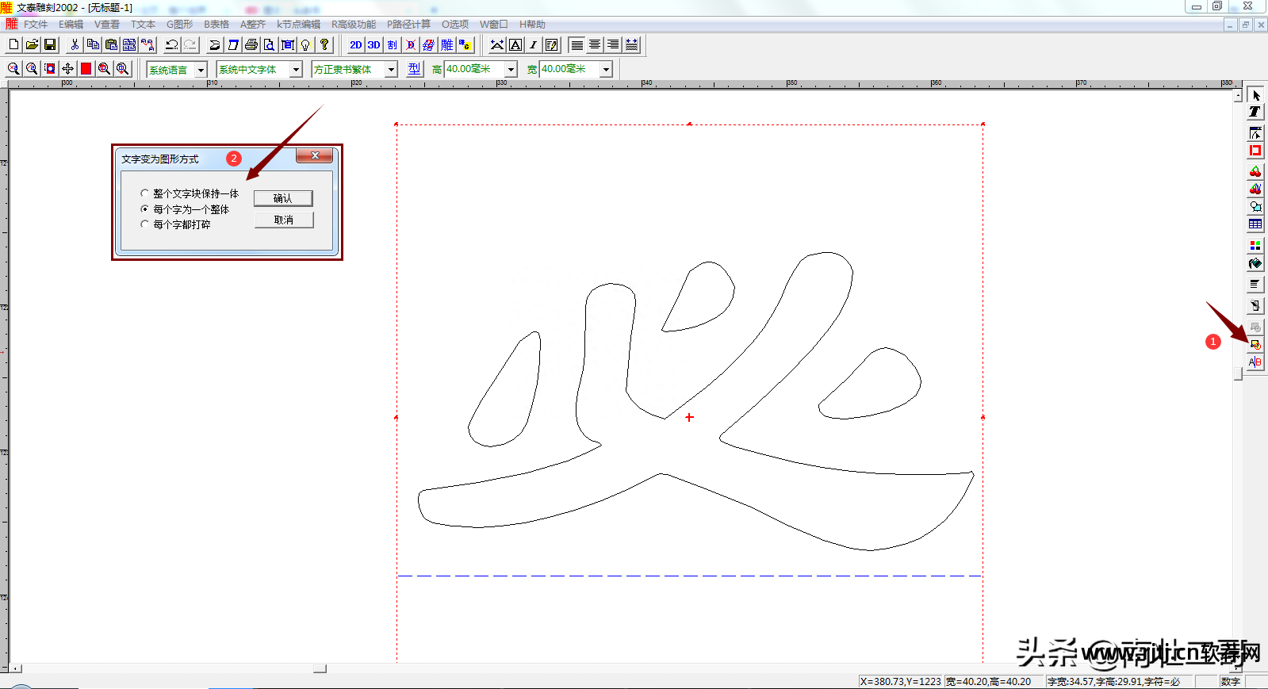Click the printer icon in toolbar
1268x689 pixels.
pos(251,45)
